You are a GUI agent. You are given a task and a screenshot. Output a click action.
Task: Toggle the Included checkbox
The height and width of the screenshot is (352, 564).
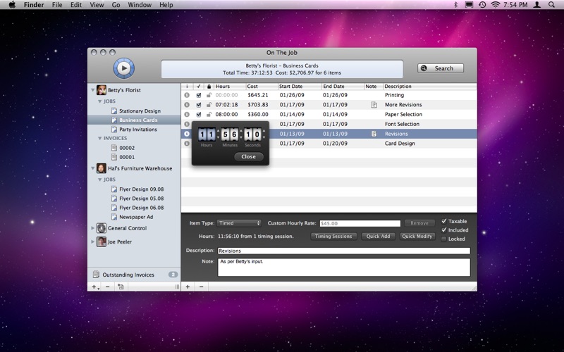pyautogui.click(x=444, y=230)
